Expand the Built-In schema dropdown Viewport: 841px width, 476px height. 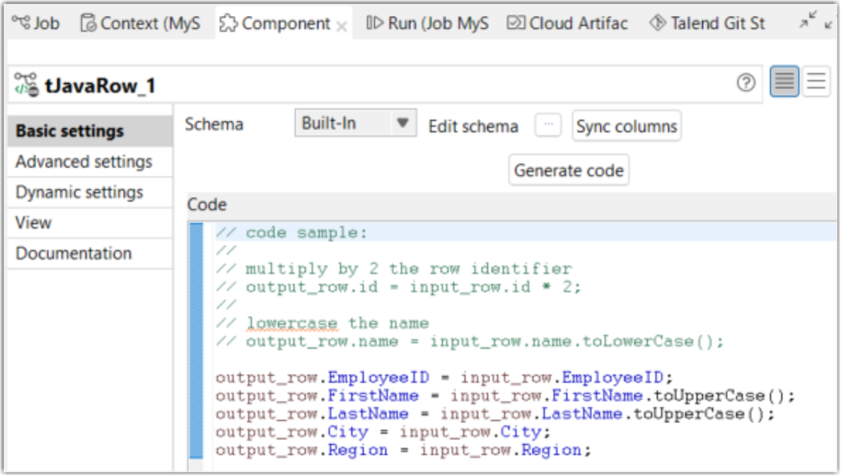[x=356, y=123]
